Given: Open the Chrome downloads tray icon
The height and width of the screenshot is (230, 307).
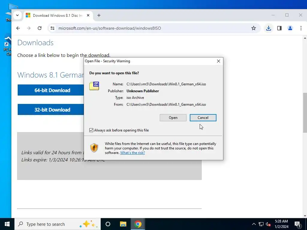Looking at the screenshot, I should pyautogui.click(x=268, y=28).
